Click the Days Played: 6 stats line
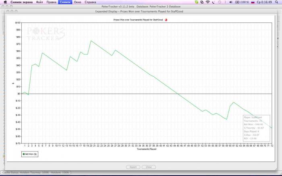This screenshot has height=176, width=282. coord(251,131)
